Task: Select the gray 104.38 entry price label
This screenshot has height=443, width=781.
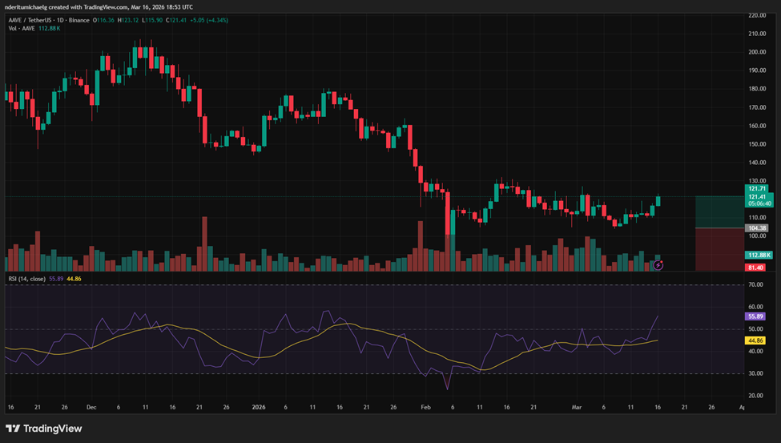Action: pos(758,228)
